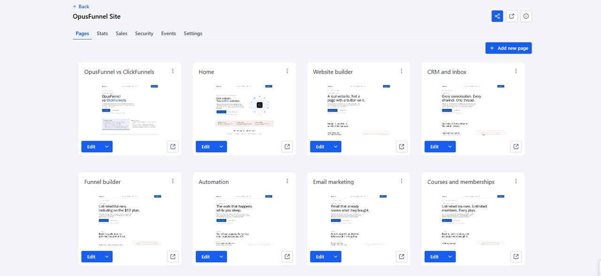The image size is (601, 276).
Task: Edit the Funnel builder page
Action: coord(91,256)
